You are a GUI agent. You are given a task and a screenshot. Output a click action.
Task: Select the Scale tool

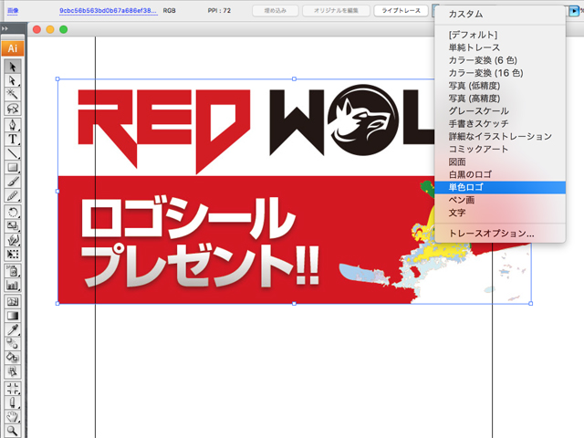pyautogui.click(x=13, y=226)
